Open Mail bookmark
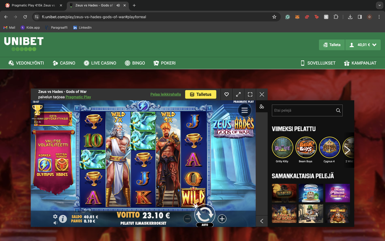The height and width of the screenshot is (241, 385). pos(9,27)
